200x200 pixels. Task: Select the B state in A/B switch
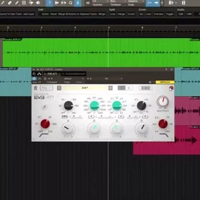tap(129, 88)
